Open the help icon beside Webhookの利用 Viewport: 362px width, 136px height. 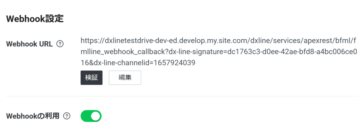click(x=67, y=116)
